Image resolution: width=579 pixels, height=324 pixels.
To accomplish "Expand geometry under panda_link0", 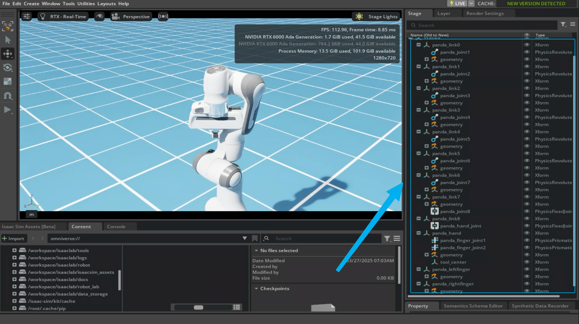I will point(427,59).
